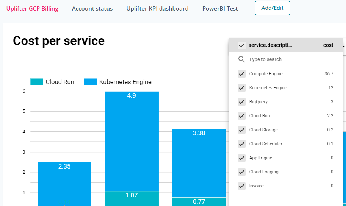Toggle the Cloud Logging checkbox
Image resolution: width=346 pixels, height=206 pixels.
coord(242,172)
